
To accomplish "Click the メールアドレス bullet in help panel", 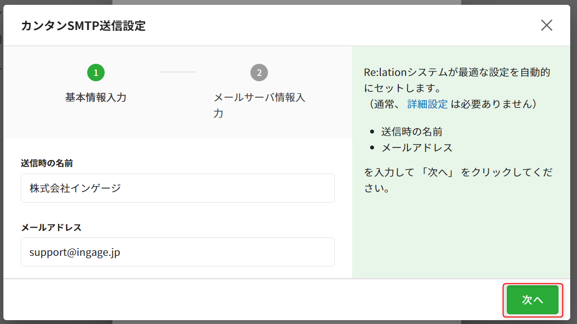I will point(417,148).
